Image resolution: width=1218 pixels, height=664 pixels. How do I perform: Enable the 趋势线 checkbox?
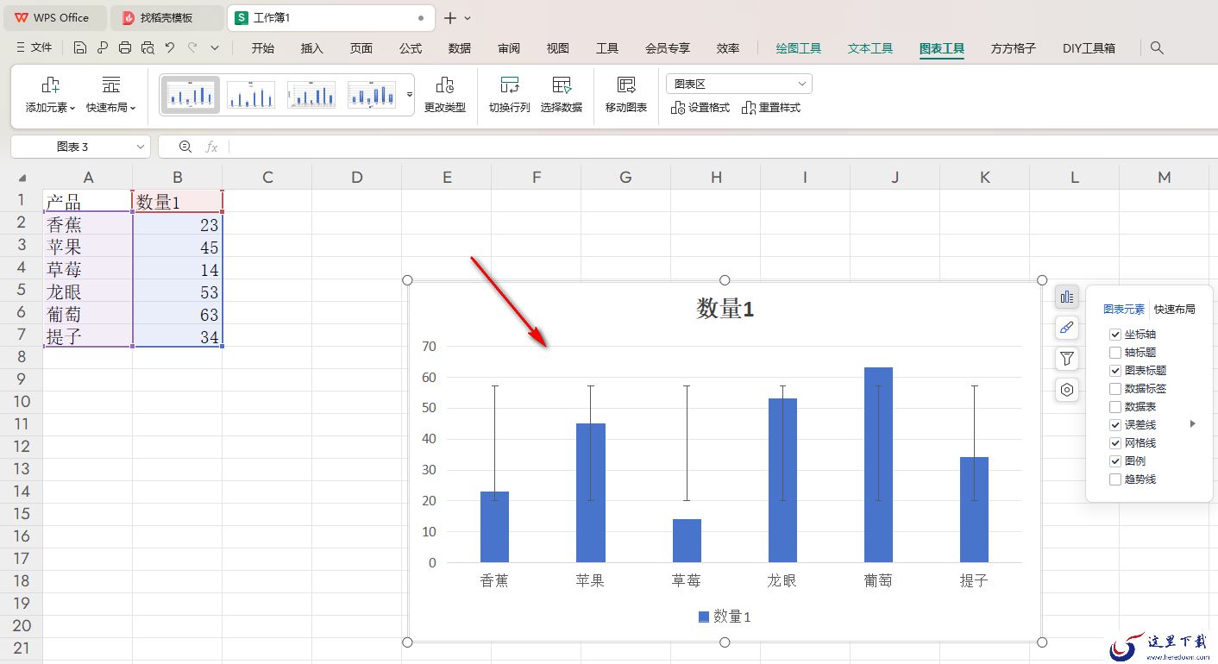tap(1115, 479)
